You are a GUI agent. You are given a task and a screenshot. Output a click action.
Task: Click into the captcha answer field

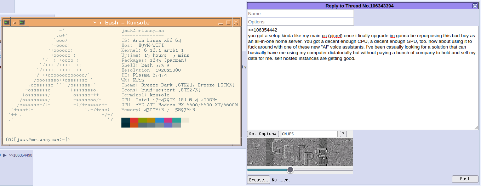point(309,134)
